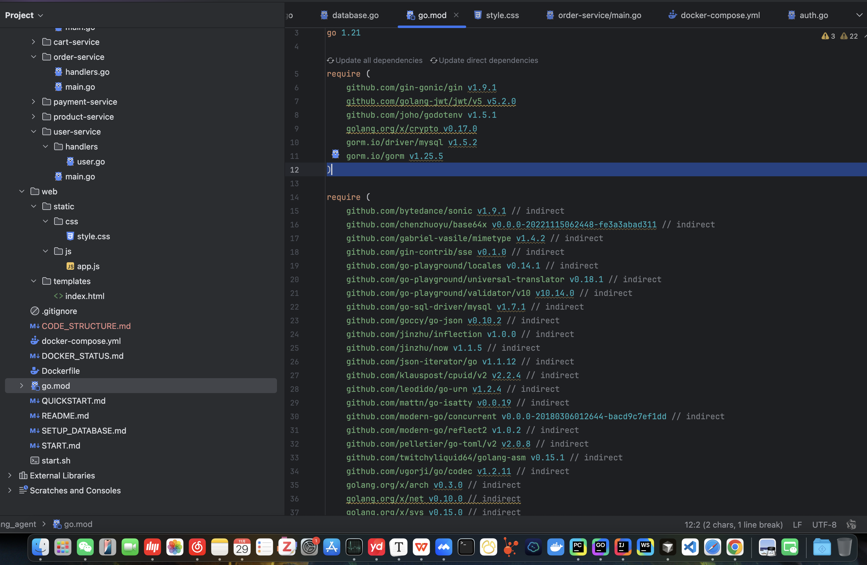Click Update all dependencies link

point(378,60)
